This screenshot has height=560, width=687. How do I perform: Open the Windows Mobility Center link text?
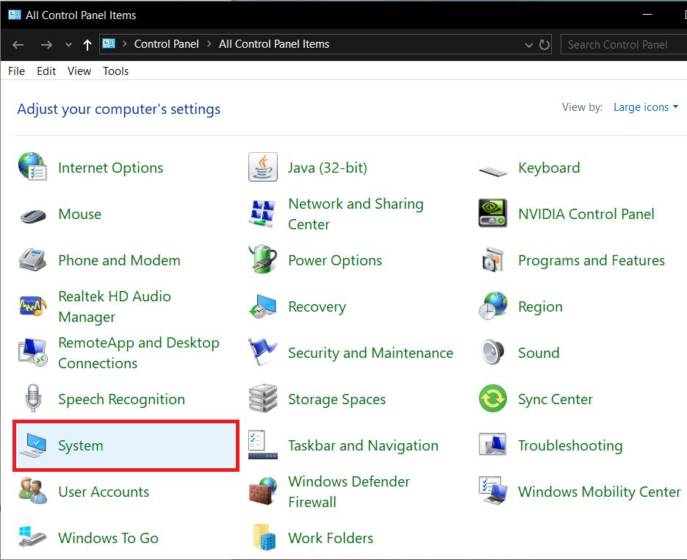tap(600, 492)
